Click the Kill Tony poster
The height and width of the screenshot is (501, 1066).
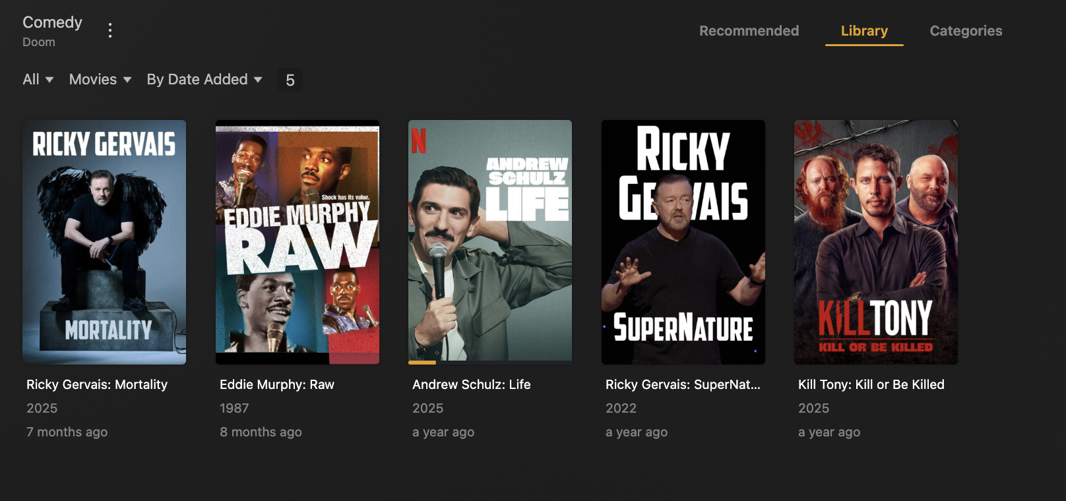[876, 242]
